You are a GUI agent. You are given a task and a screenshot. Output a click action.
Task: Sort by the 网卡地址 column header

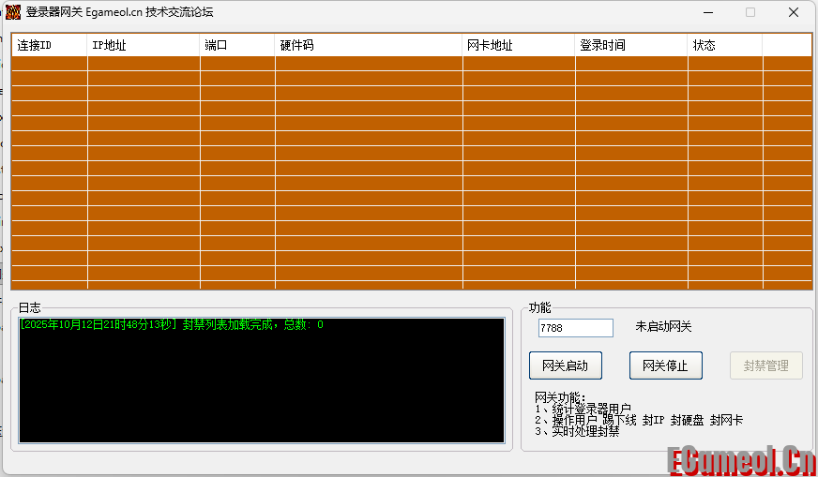(518, 45)
